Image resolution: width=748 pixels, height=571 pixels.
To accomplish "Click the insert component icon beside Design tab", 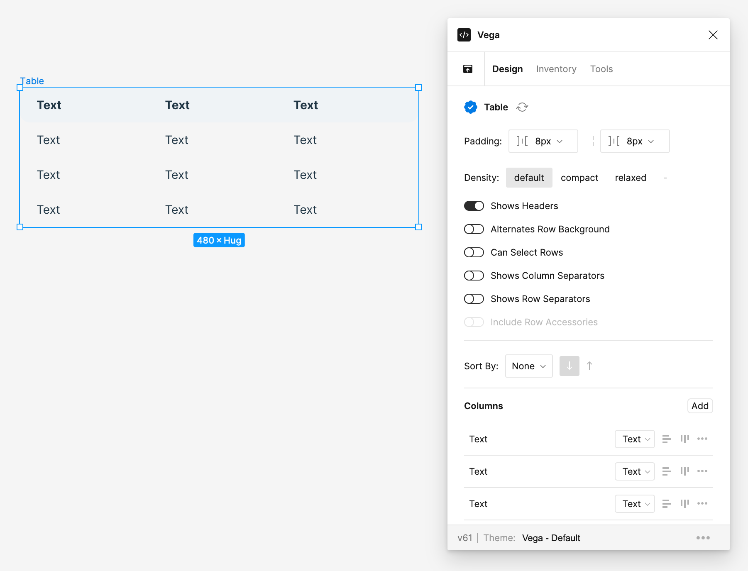I will point(468,69).
